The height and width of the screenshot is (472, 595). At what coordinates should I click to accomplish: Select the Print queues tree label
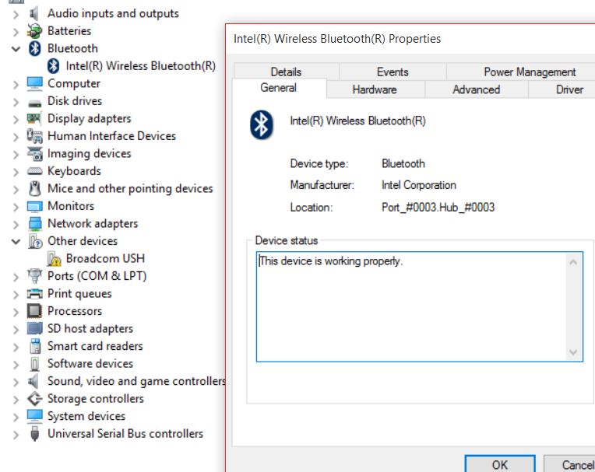79,294
